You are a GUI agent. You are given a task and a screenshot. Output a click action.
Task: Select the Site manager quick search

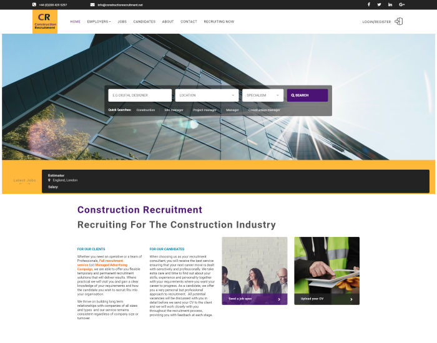(x=174, y=110)
